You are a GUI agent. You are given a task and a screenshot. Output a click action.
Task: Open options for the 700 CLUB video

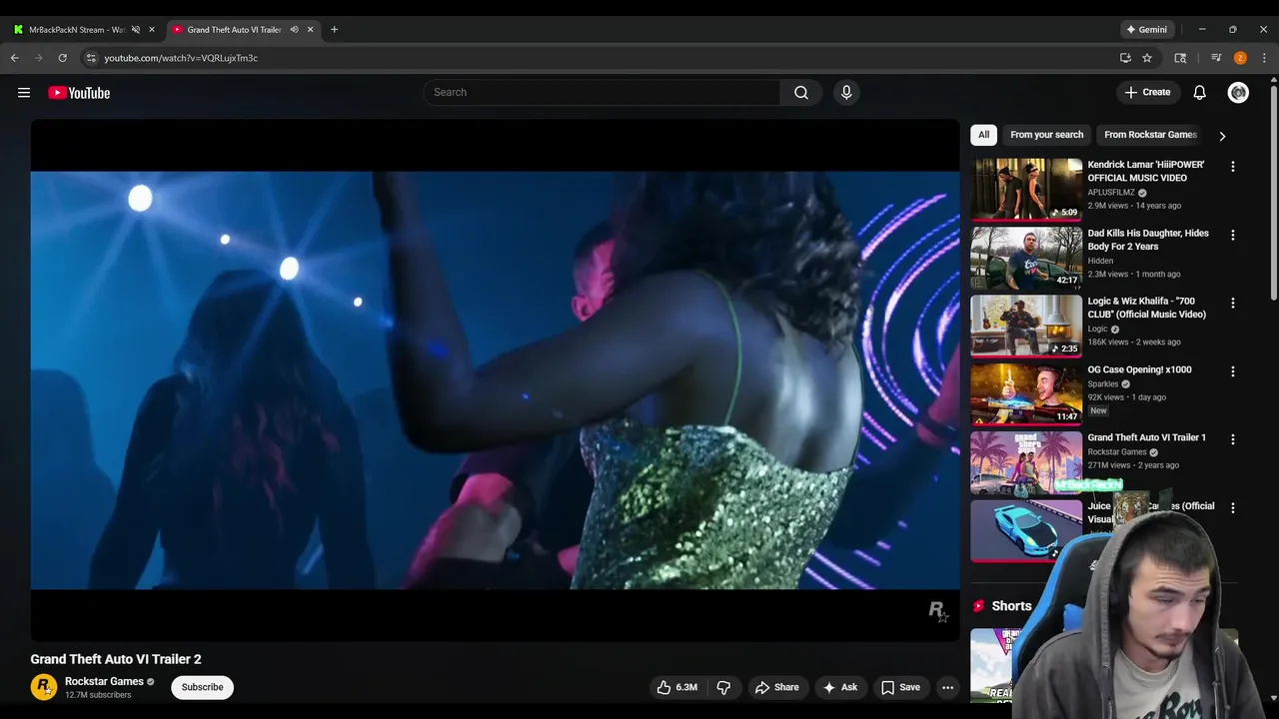[x=1233, y=304]
